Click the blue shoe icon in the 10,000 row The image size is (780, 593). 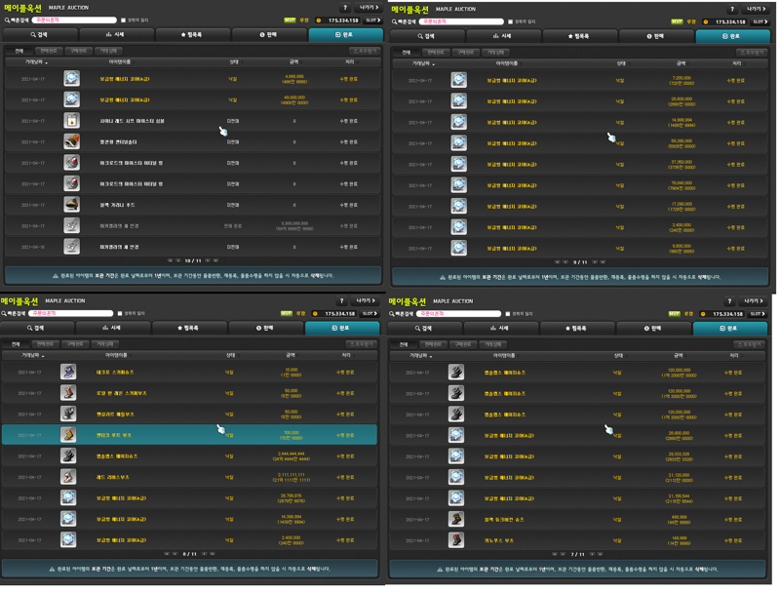(68, 372)
